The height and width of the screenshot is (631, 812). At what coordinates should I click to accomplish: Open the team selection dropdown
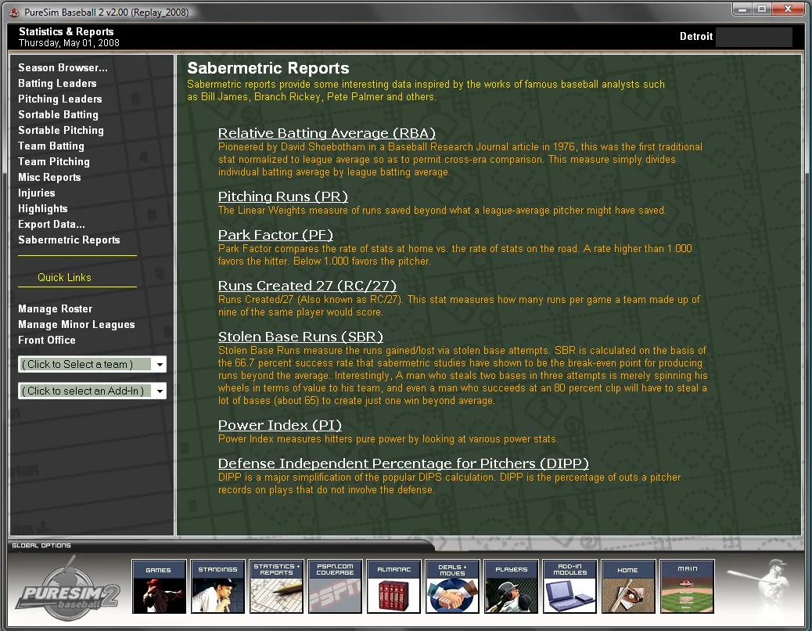coord(92,364)
